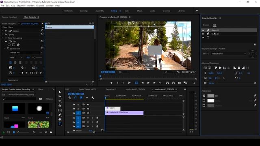Open playback resolution 1/4 dropdown
This screenshot has width=260, height=146.
click(169, 72)
